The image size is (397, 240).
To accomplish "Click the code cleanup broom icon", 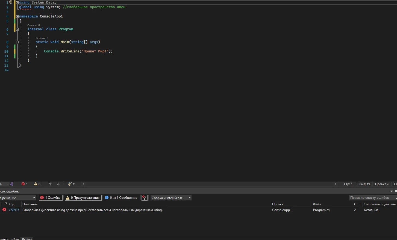I will pyautogui.click(x=70, y=184).
